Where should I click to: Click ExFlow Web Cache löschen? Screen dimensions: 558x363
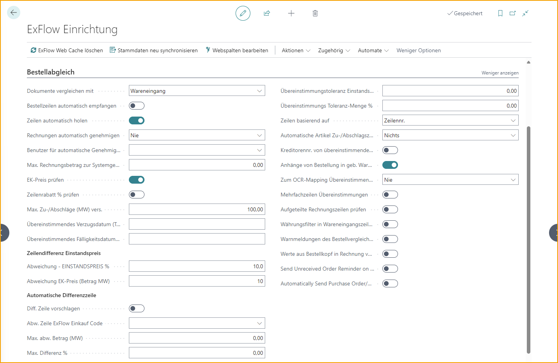[x=67, y=50]
